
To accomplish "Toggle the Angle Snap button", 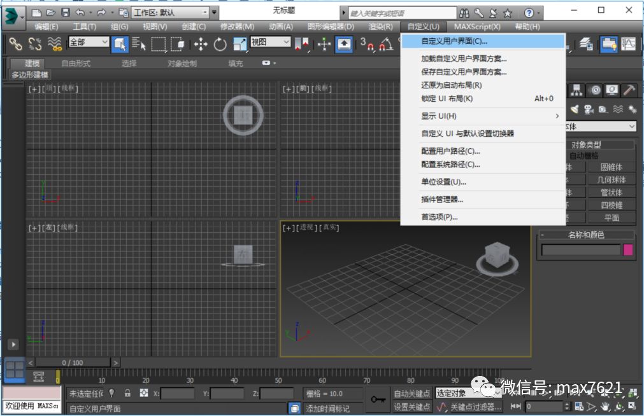I will pyautogui.click(x=386, y=44).
